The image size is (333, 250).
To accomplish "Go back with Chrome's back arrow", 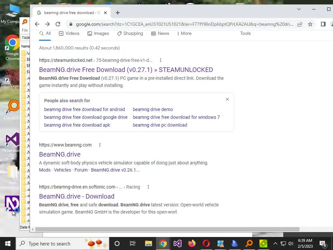I will (x=37, y=24).
